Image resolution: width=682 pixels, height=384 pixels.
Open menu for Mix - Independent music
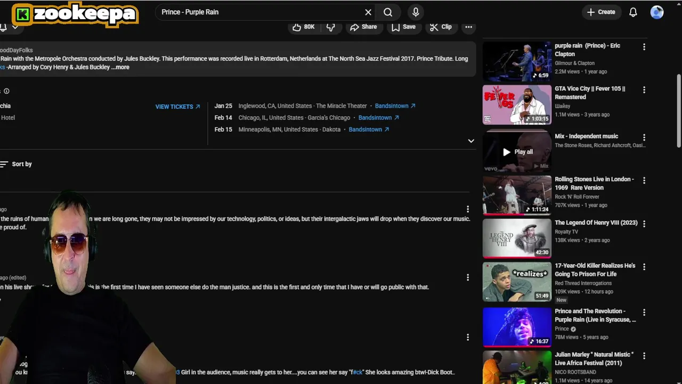(644, 138)
